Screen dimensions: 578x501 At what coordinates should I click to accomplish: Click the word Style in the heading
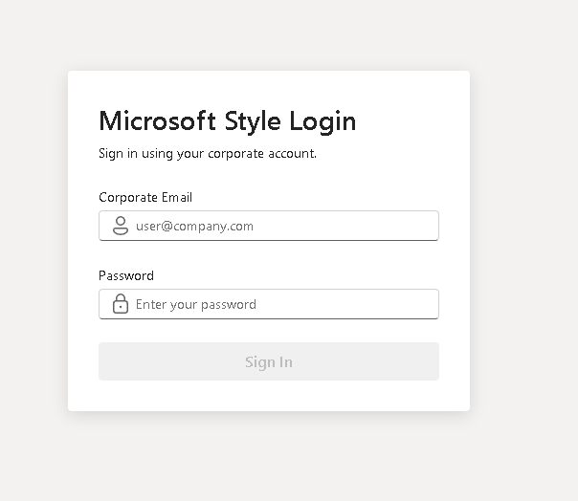[253, 121]
